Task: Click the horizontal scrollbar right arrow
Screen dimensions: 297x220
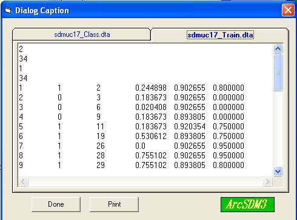Action: click(267, 182)
